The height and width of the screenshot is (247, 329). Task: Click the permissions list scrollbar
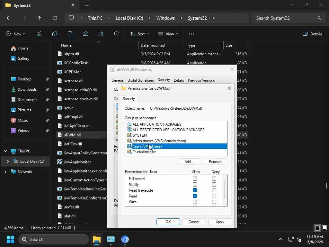point(225,189)
